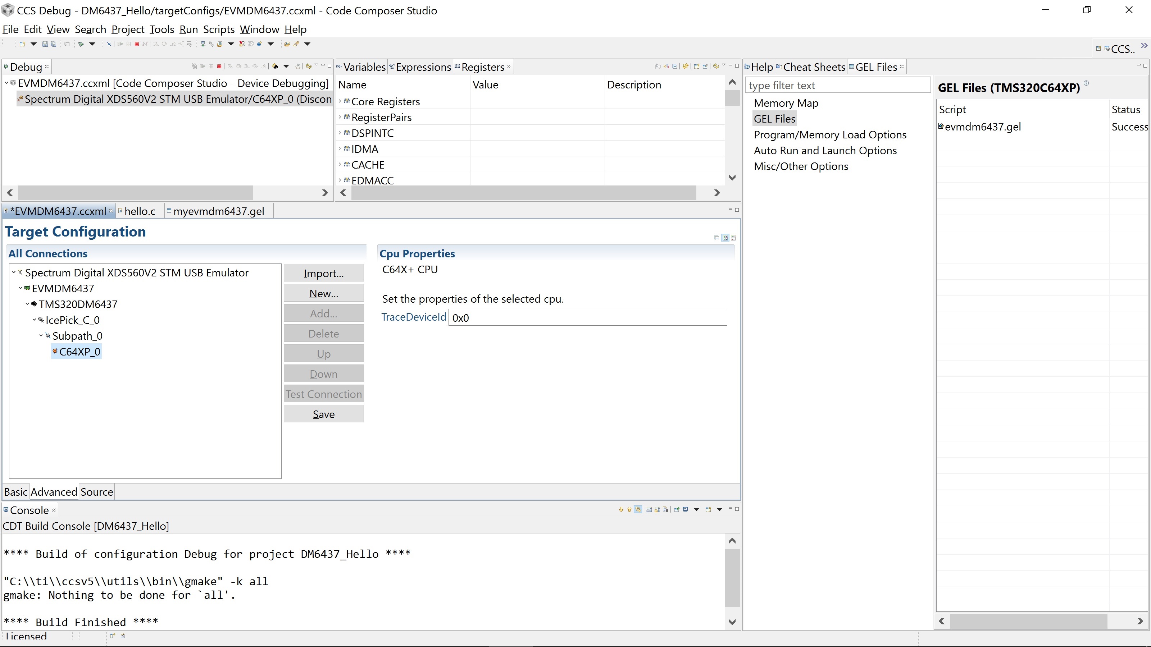Click the clock profiling toolbar icon
Image resolution: width=1151 pixels, height=647 pixels.
click(x=242, y=44)
